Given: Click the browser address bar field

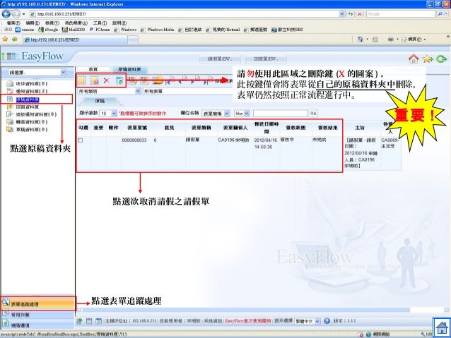Looking at the screenshot, I should pos(184,14).
